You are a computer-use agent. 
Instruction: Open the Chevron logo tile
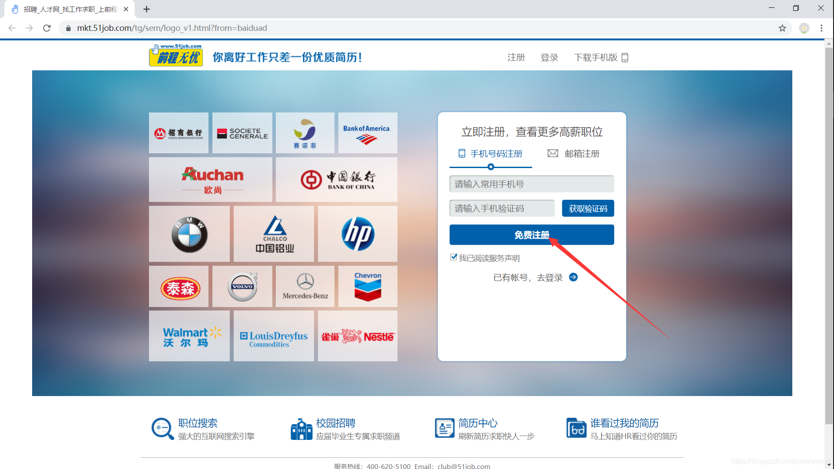pyautogui.click(x=367, y=287)
